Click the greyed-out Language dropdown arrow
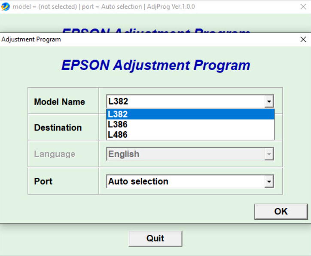 point(269,154)
